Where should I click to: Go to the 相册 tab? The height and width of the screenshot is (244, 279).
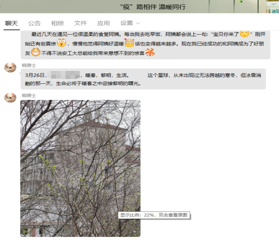coord(57,23)
